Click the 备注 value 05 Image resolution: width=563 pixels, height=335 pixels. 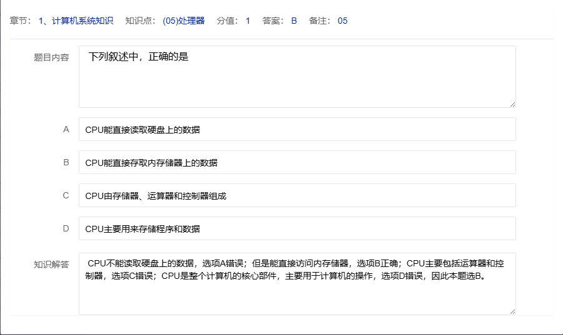(x=342, y=21)
